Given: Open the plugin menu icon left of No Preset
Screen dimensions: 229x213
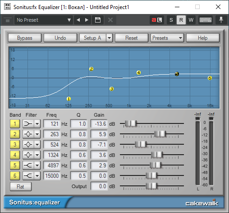Looking at the screenshot, I should (x=7, y=20).
